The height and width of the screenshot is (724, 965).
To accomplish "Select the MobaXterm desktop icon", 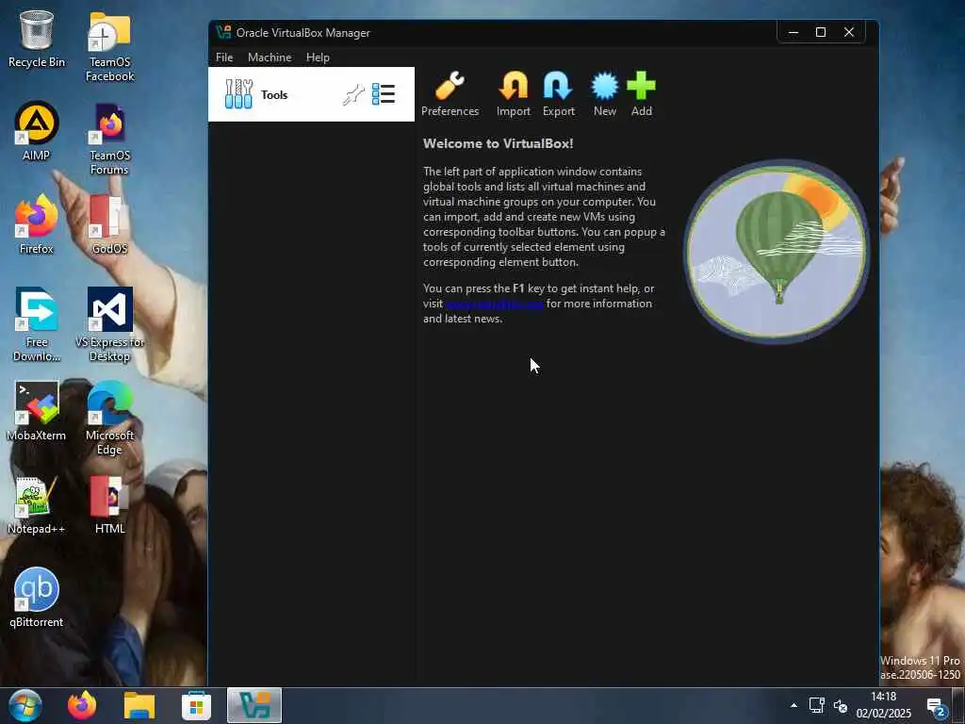I will [x=37, y=411].
